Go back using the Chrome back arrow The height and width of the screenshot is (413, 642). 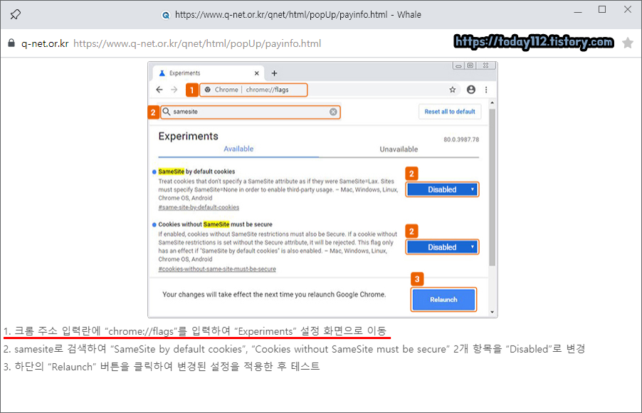[x=159, y=90]
